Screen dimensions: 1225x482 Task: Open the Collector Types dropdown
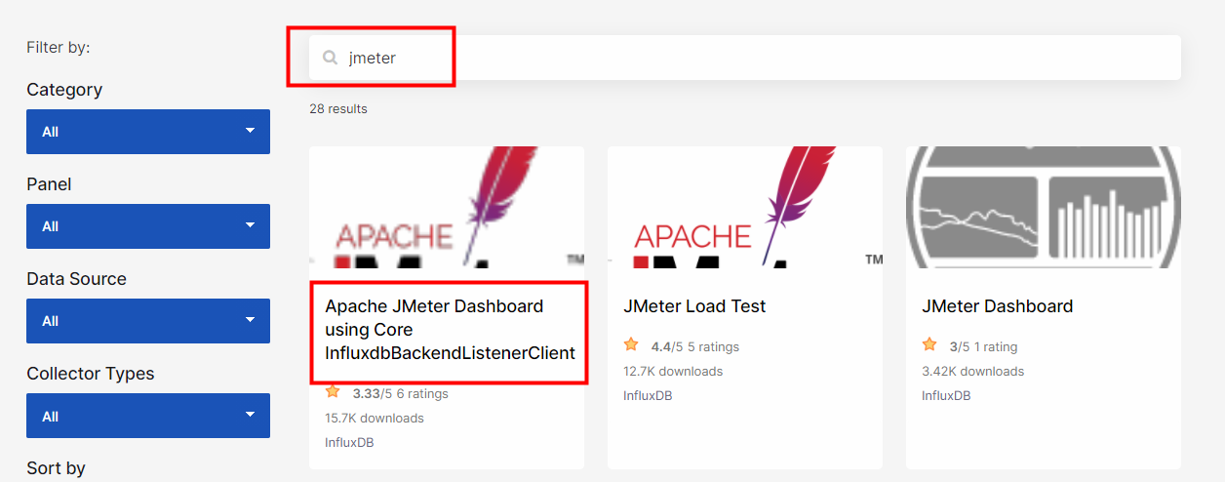(x=148, y=416)
